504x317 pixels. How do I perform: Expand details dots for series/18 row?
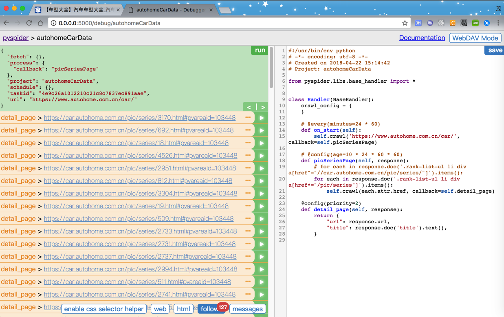248,143
